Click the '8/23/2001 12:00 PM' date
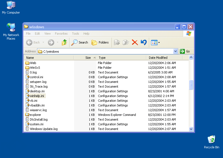 (162, 115)
